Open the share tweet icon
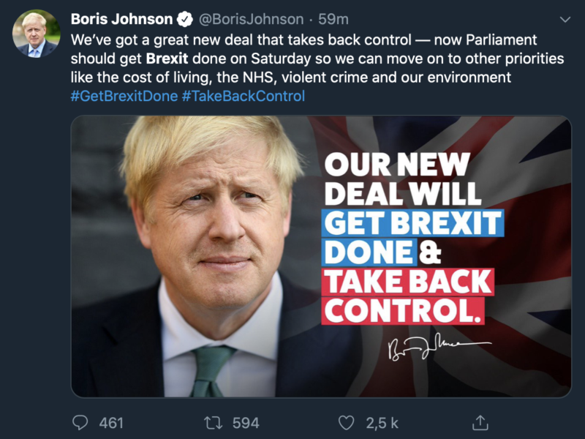 (480, 422)
